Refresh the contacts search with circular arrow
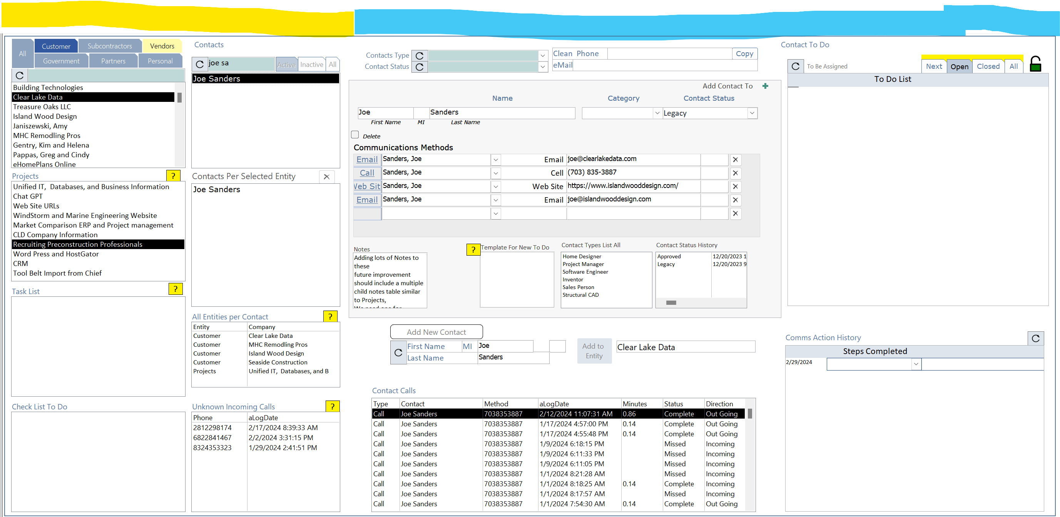Screen dimensions: 1060x517 click(x=200, y=64)
